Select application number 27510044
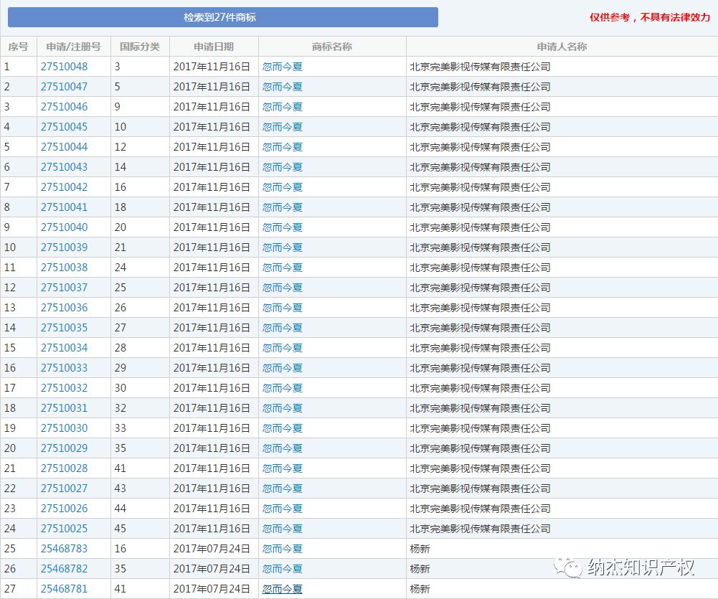This screenshot has width=718, height=599. click(x=64, y=147)
